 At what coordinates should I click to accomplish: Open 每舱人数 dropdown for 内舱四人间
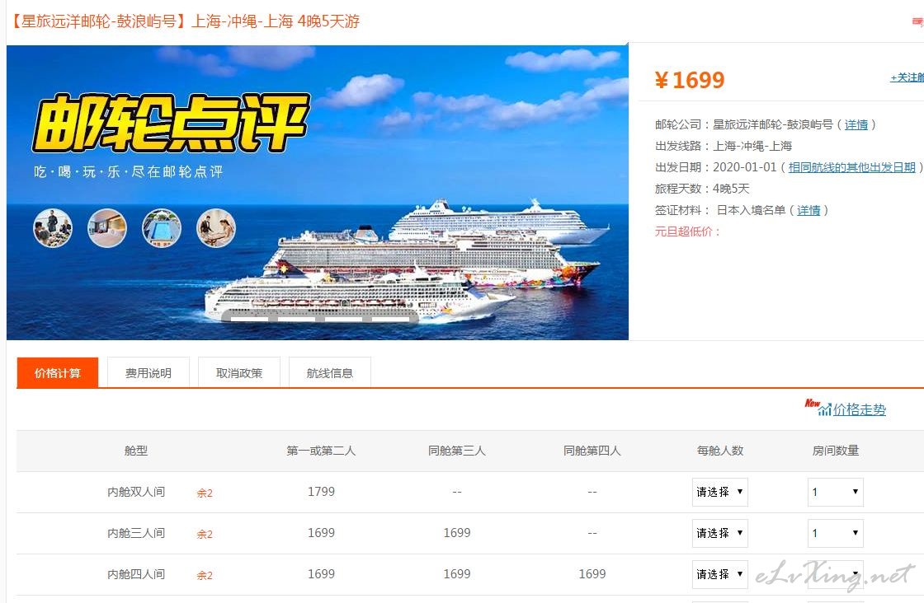pos(720,574)
